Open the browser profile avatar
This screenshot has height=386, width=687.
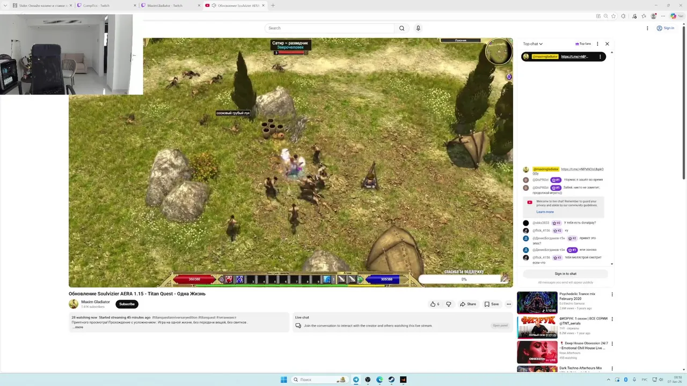(x=654, y=16)
